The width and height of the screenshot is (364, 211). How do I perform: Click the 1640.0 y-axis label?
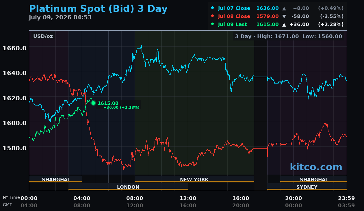[14, 73]
